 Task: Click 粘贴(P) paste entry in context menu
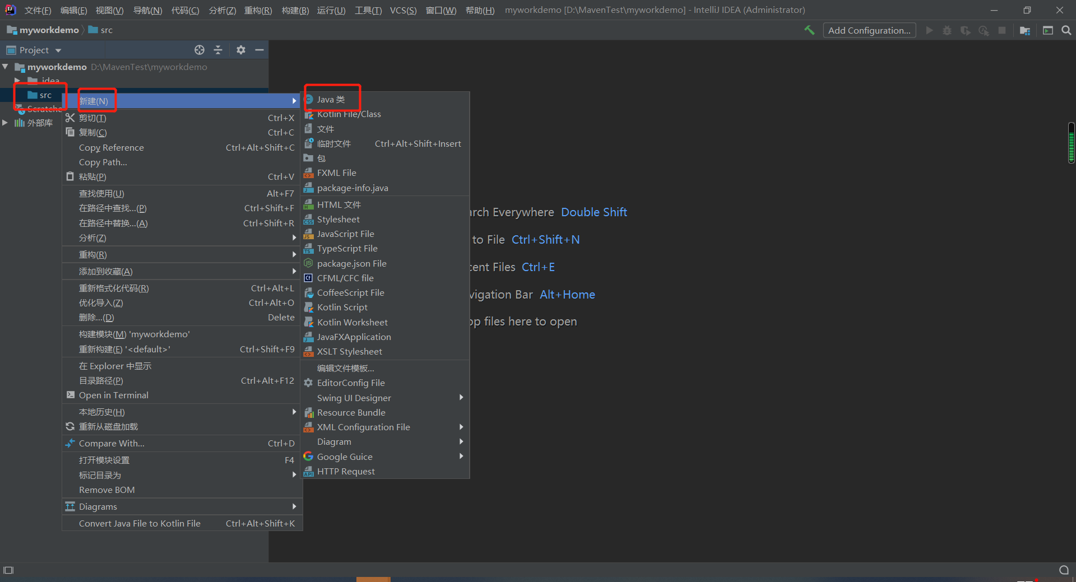182,177
